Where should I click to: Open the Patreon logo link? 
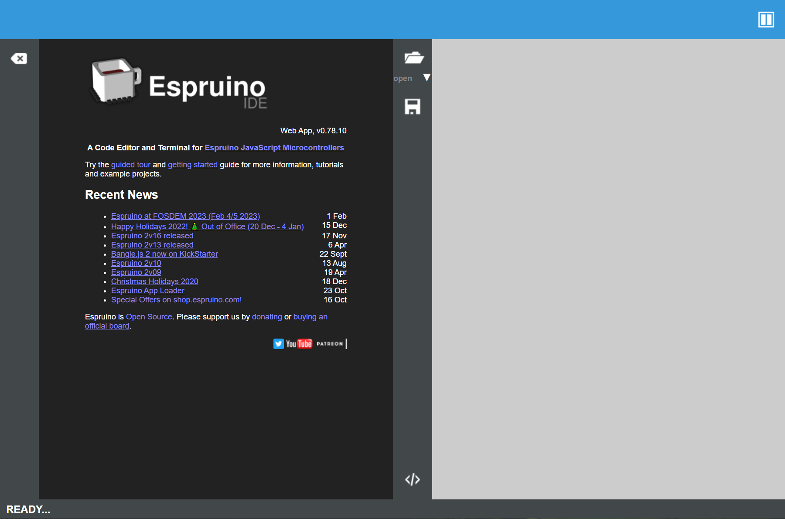click(x=330, y=344)
